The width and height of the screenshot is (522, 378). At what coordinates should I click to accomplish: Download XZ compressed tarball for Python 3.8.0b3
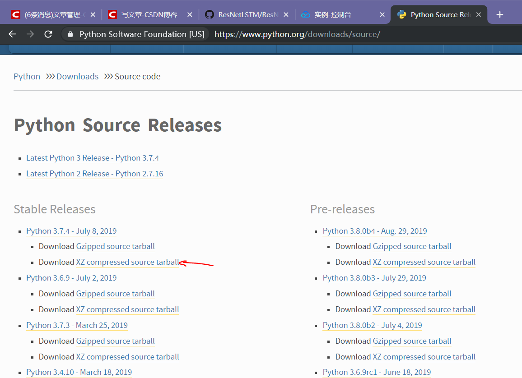pos(424,309)
